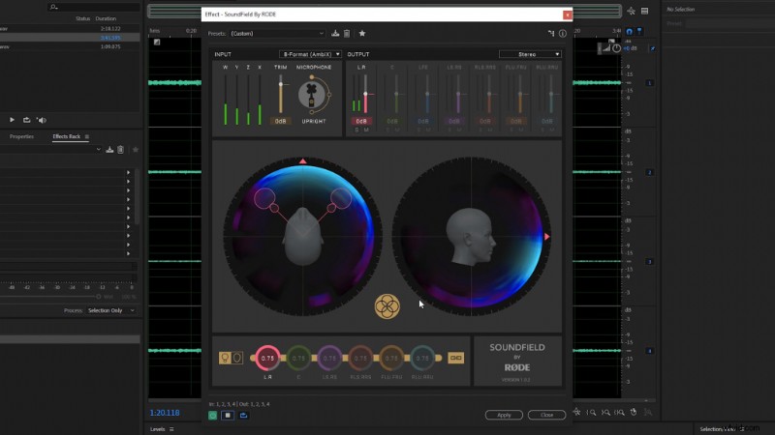
Task: Click the green C 0.75 knob
Action: tap(298, 358)
